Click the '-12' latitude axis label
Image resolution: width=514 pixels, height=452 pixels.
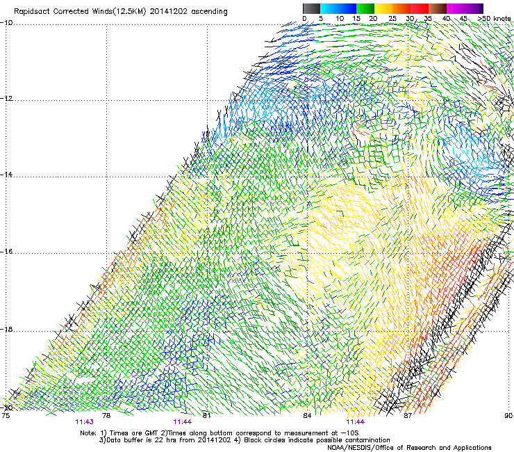click(x=6, y=99)
